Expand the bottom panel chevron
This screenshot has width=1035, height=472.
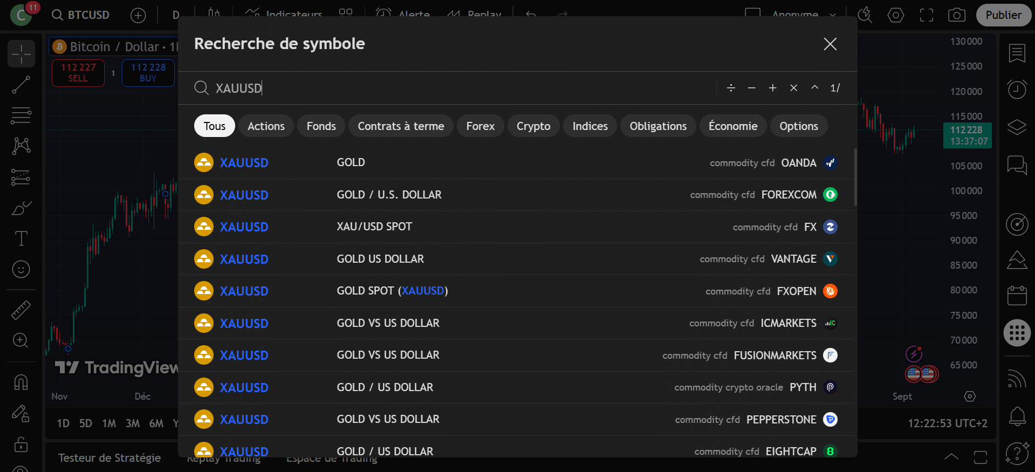(951, 457)
